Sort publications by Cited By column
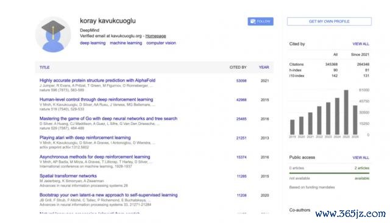 (238, 68)
